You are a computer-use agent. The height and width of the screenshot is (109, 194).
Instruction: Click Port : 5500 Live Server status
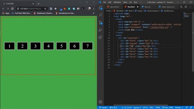(168, 107)
